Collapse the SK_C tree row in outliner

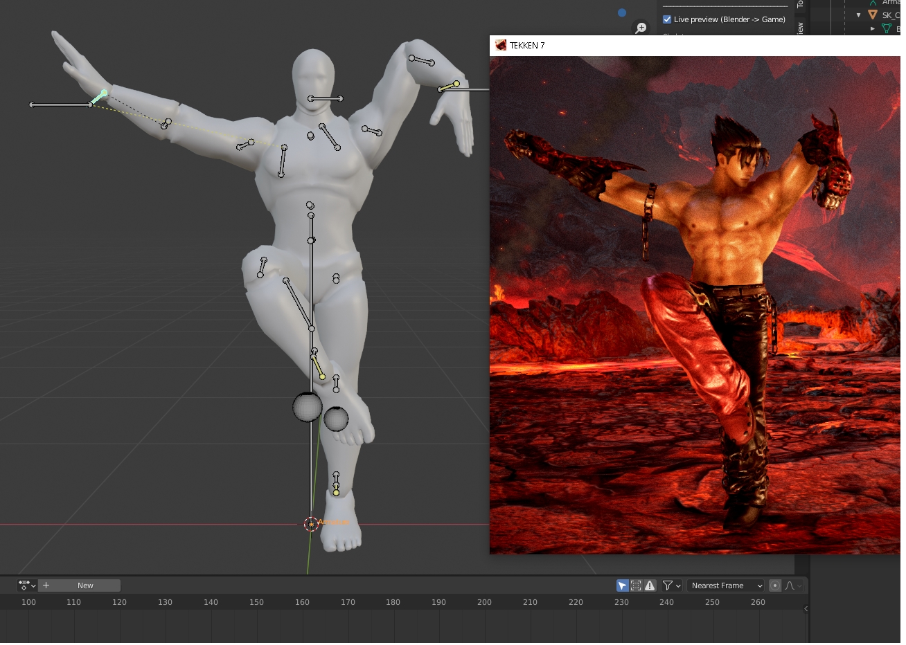859,15
